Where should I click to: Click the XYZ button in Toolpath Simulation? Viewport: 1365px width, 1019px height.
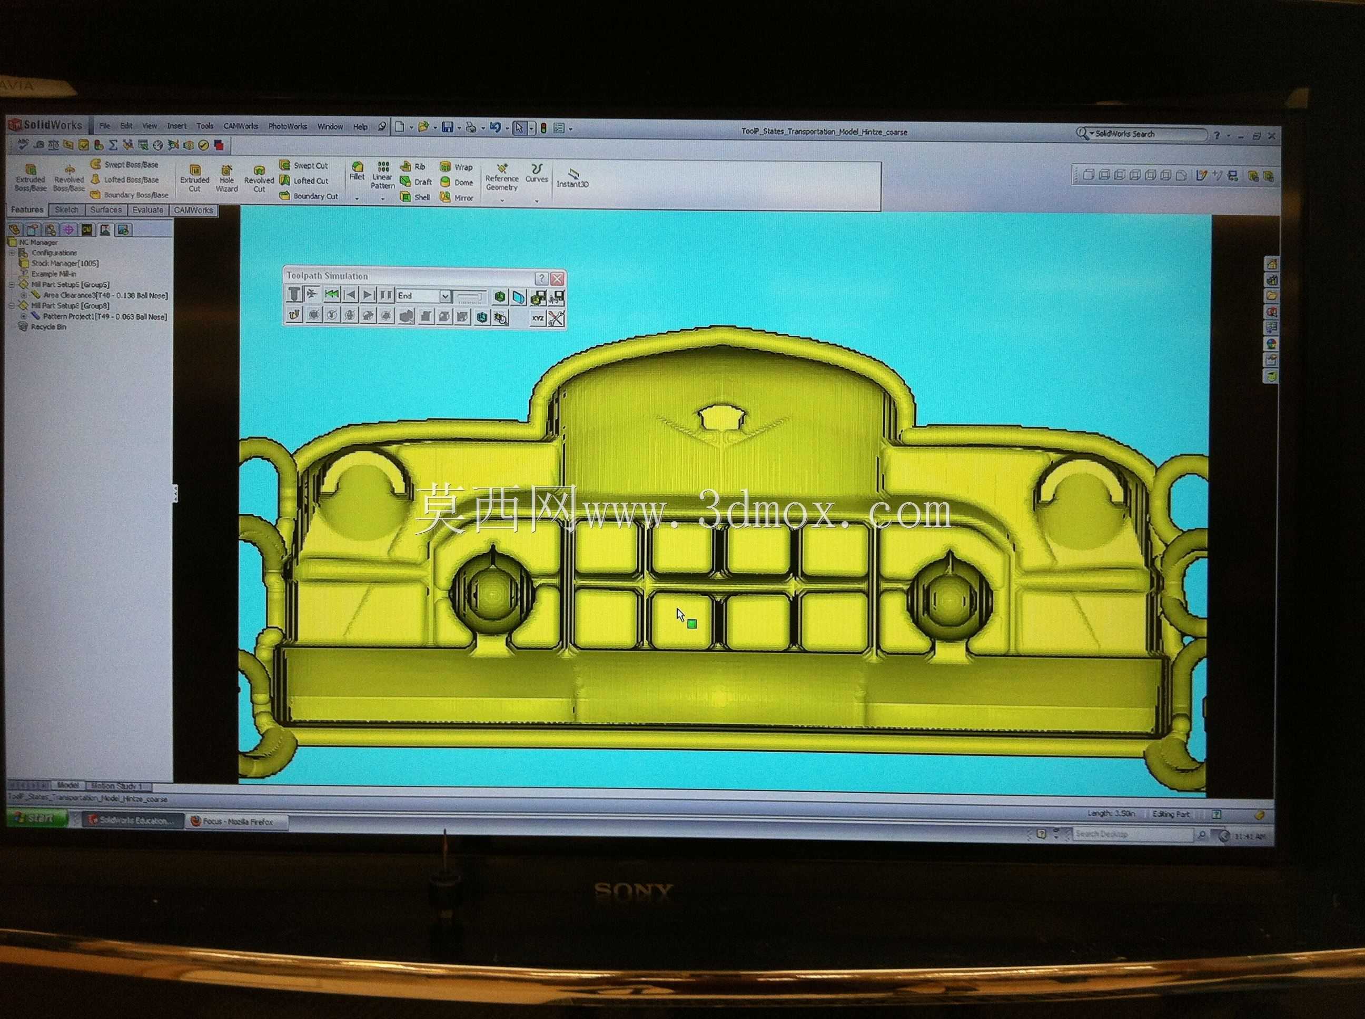(x=538, y=319)
